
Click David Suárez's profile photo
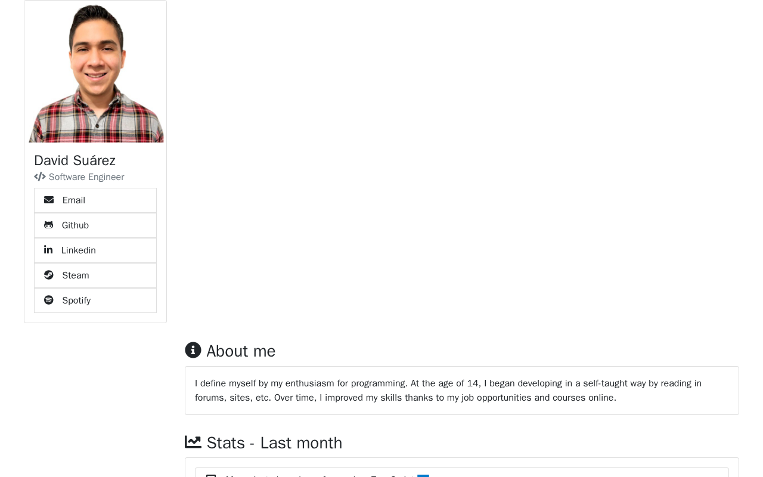95,73
